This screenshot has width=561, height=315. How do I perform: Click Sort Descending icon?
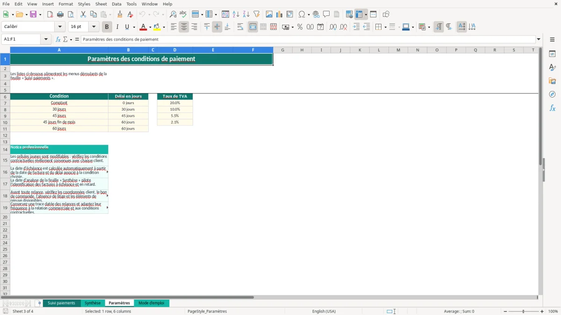tap(246, 14)
